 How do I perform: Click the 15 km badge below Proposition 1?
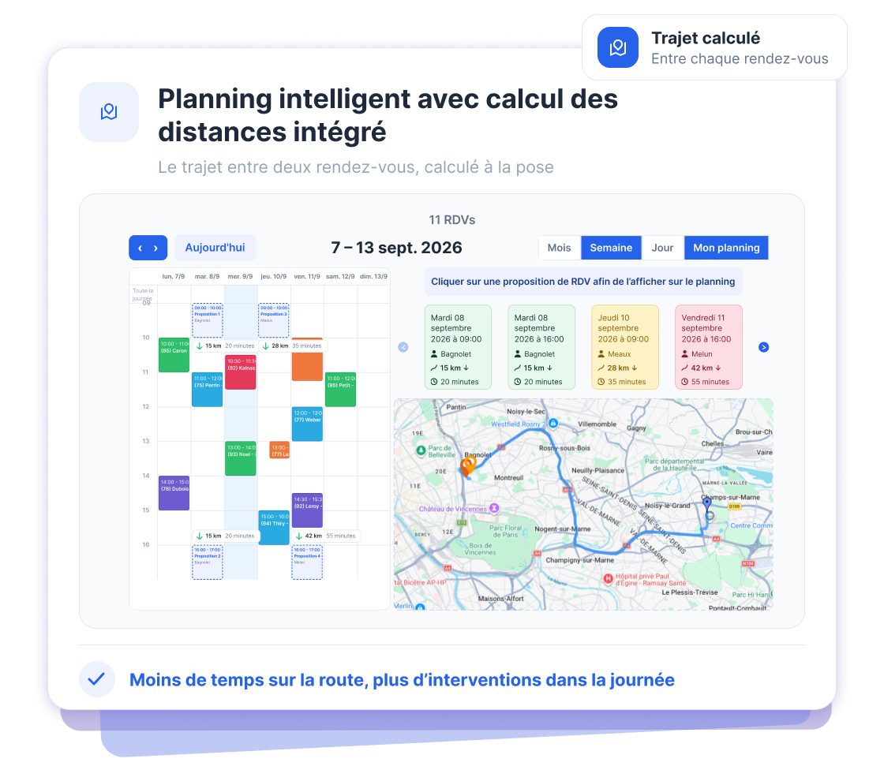pyautogui.click(x=225, y=346)
